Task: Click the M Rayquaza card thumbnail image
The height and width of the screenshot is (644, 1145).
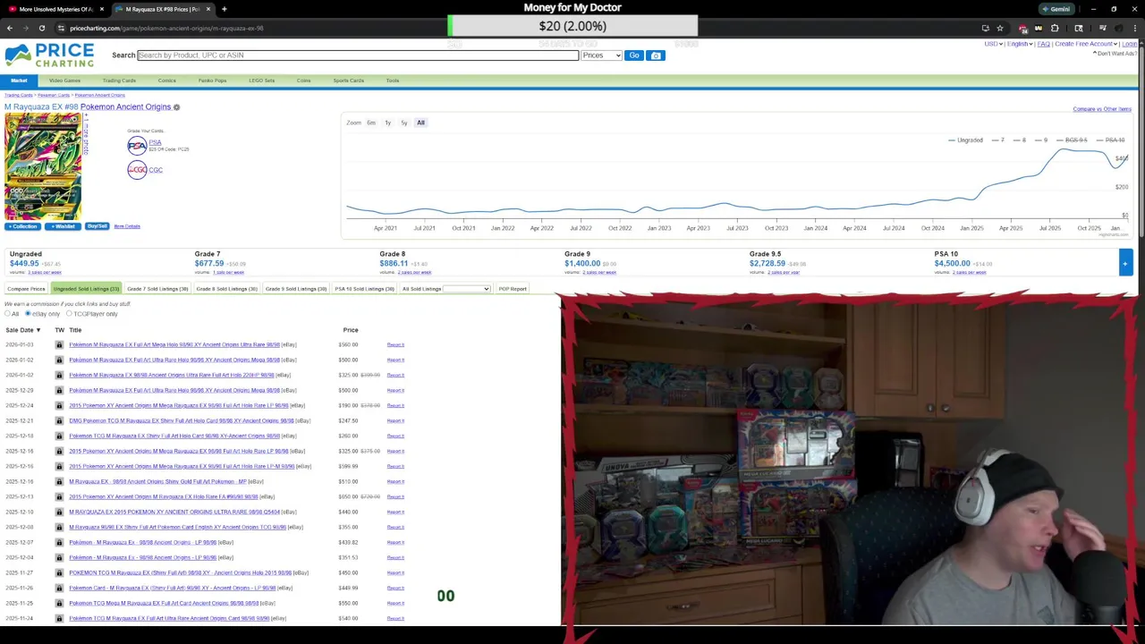Action: [43, 167]
